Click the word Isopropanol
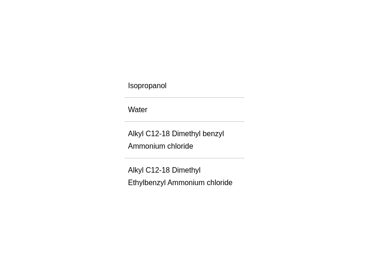Screen dimensions: 369x277 coord(147,86)
